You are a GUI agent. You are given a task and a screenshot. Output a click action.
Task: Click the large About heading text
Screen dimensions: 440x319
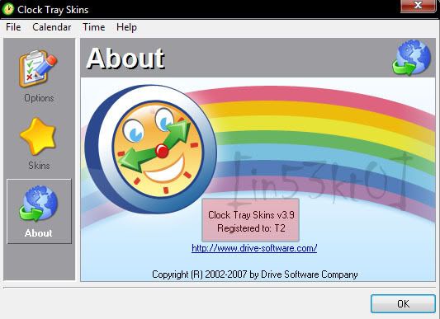tap(125, 58)
